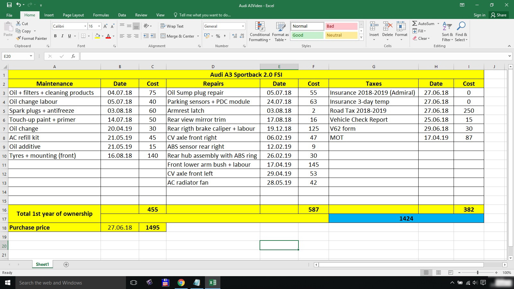Click the Share button
Screen dimensions: 514x289
point(499,15)
